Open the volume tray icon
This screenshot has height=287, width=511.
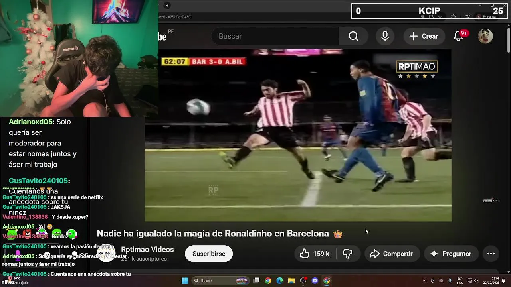(477, 281)
